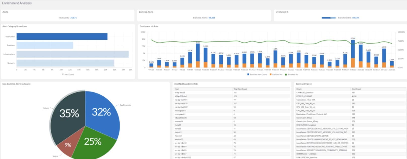The image size is (407, 159).
Task: Click the Total Alerts value 76,871
Action: click(73, 18)
